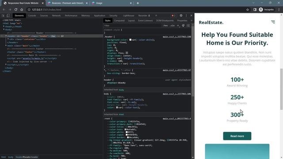Click the --color-primary swatch in :root
This screenshot has width=283, height=159.
[129, 122]
